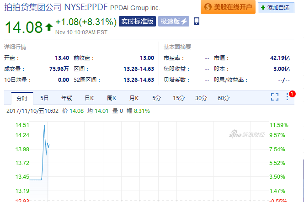
Task: Select the 年线 chart tab
Action: coord(67,98)
